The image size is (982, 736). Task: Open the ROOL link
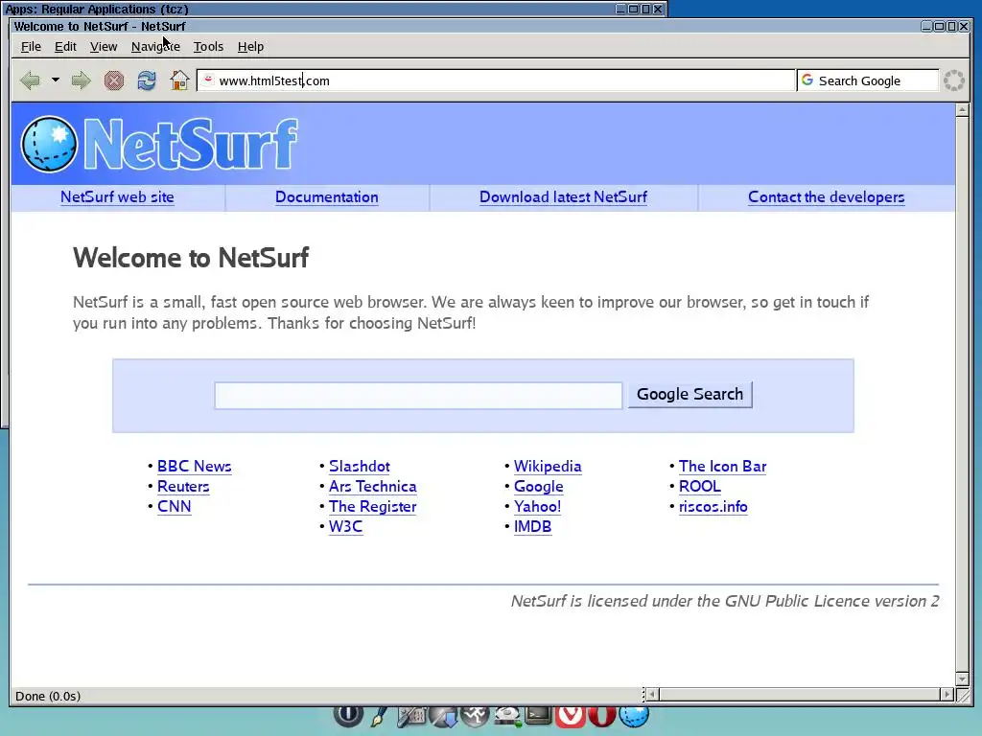699,486
